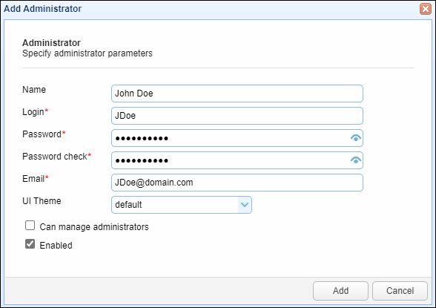Close the Add Administrator dialog
This screenshot has width=436, height=308.
426,9
